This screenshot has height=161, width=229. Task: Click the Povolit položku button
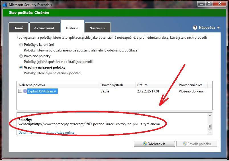(x=197, y=144)
